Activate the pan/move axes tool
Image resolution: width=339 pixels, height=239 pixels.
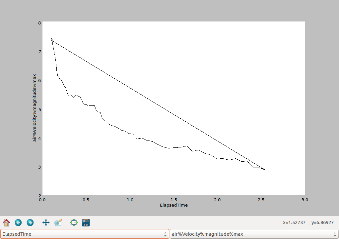pyautogui.click(x=46, y=222)
